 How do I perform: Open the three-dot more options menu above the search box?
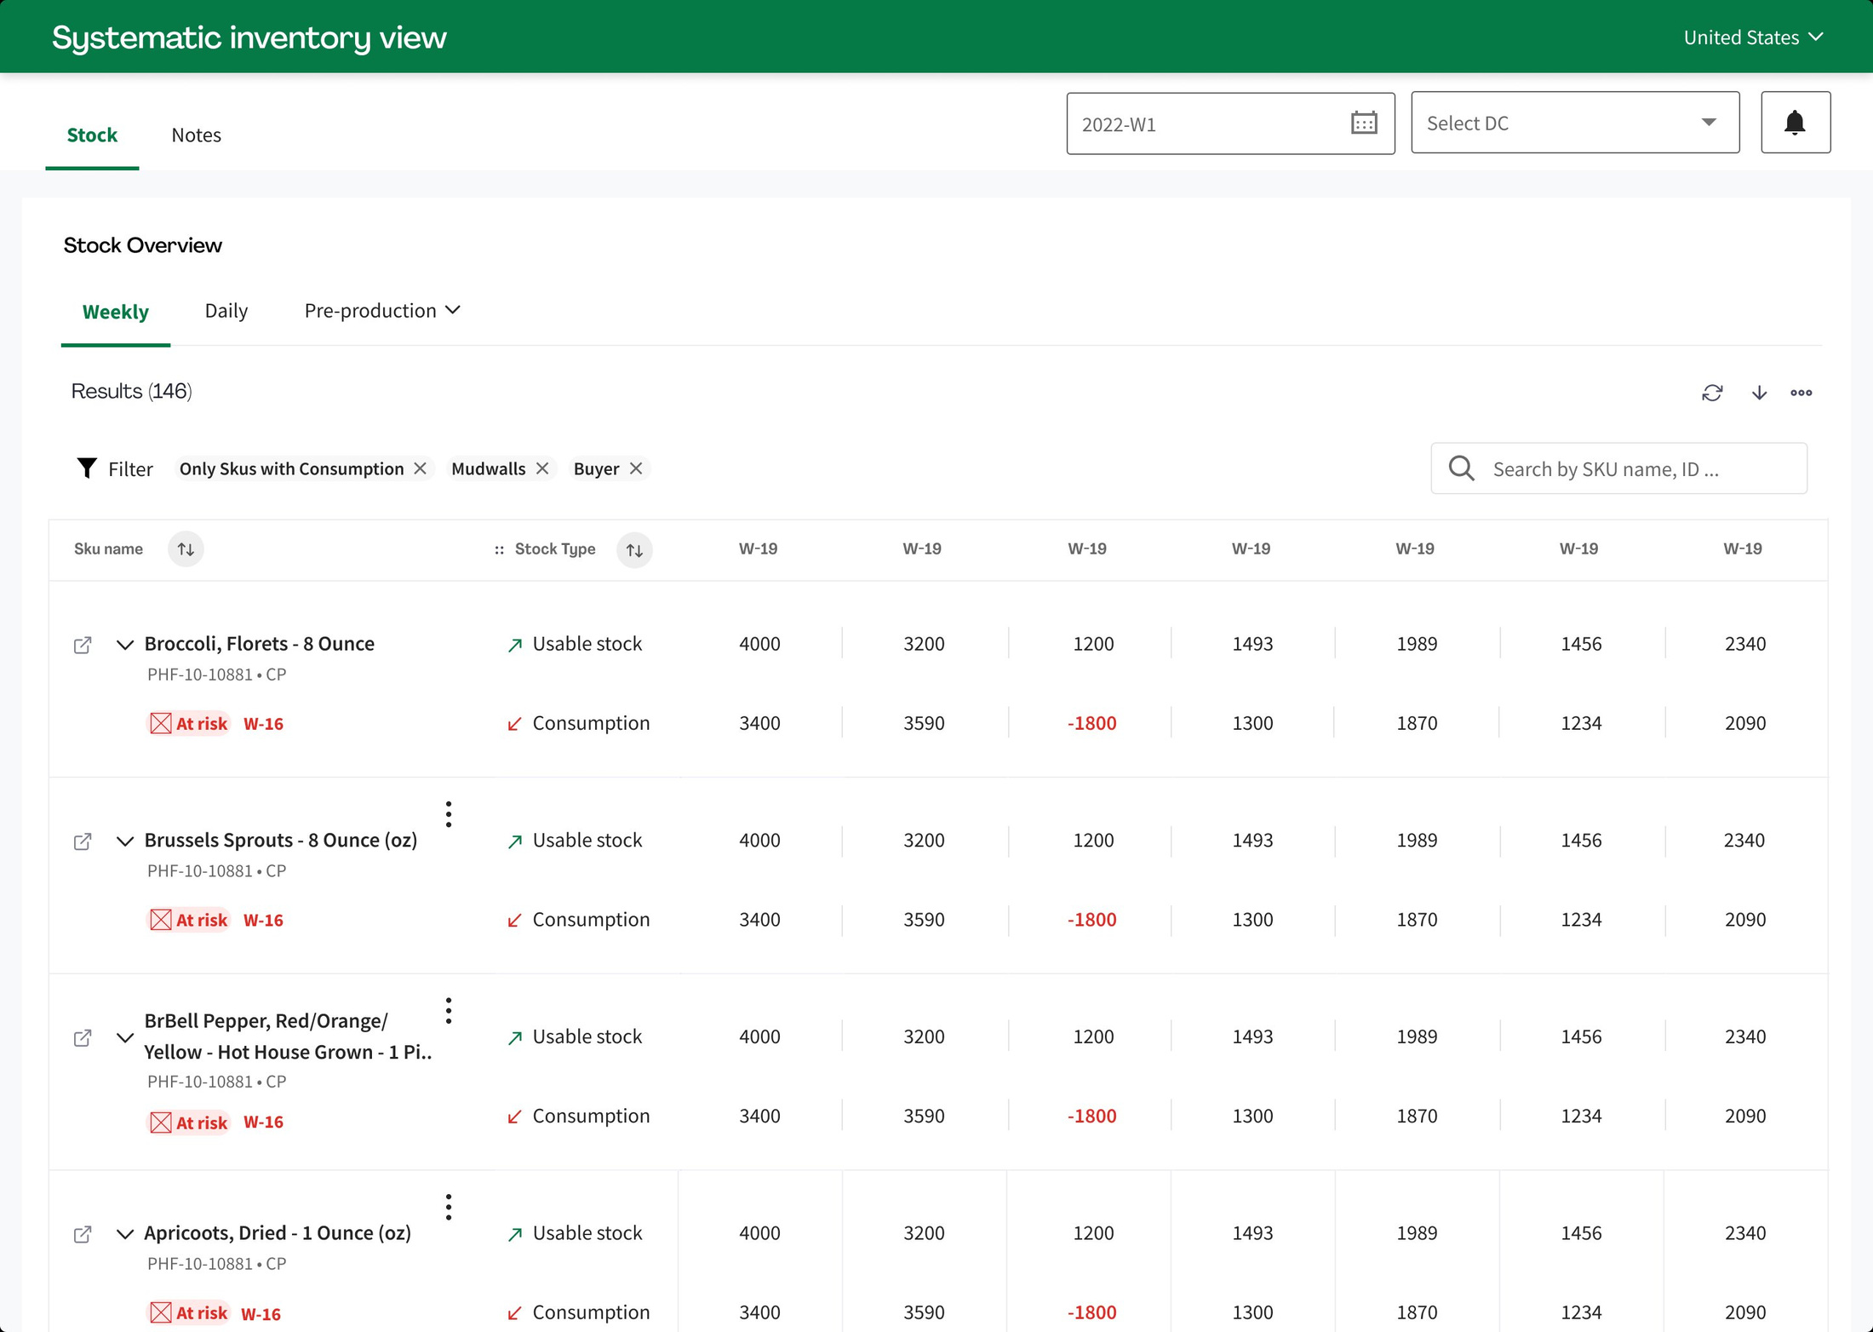(x=1801, y=393)
